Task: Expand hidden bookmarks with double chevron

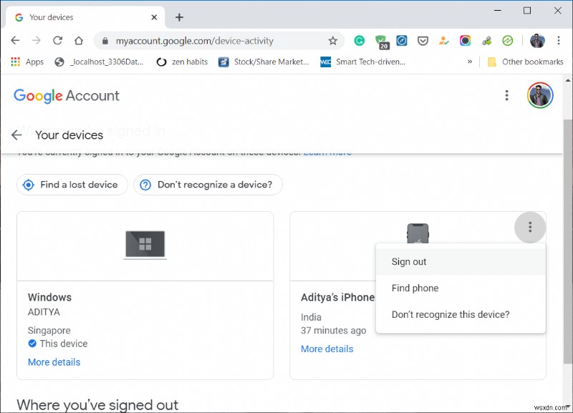Action: click(470, 62)
